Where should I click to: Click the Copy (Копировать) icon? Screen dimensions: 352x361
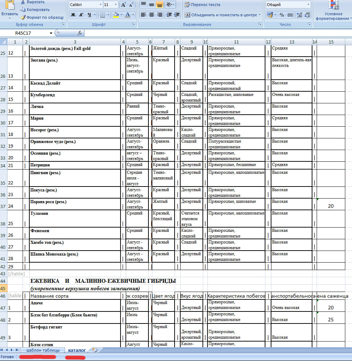coord(23,10)
